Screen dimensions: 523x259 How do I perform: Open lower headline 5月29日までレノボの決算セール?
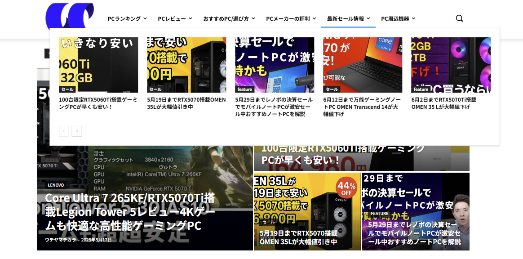click(x=415, y=233)
